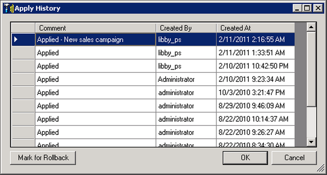Maximize the Apply History window
The image size is (327, 175).
307,8
